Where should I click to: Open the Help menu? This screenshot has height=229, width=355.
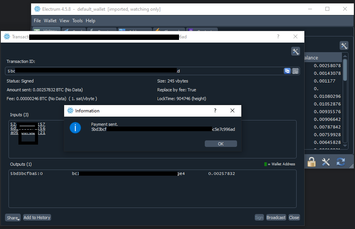(90, 21)
